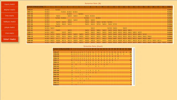Click the Total value '14' for 1996-08 in Count table
Image resolution: width=177 pixels, height=100 pixels.
point(131,54)
